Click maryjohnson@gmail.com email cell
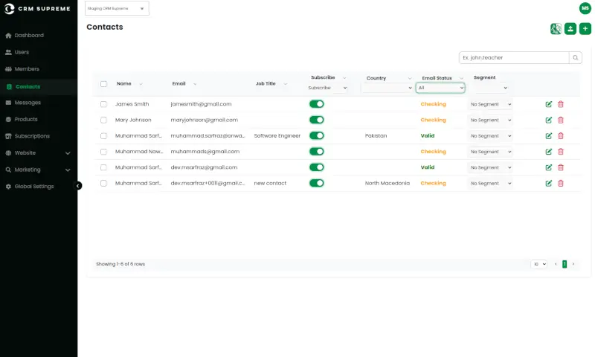Screen dimensions: 595x357 [x=204, y=120]
